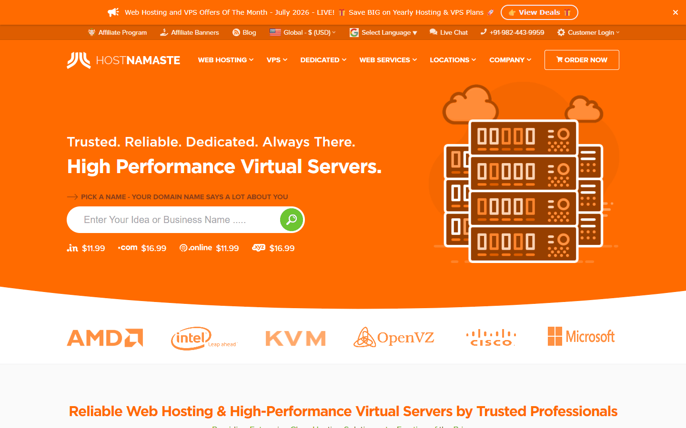Image resolution: width=686 pixels, height=428 pixels.
Task: Open the Web Services menu
Action: pos(388,60)
